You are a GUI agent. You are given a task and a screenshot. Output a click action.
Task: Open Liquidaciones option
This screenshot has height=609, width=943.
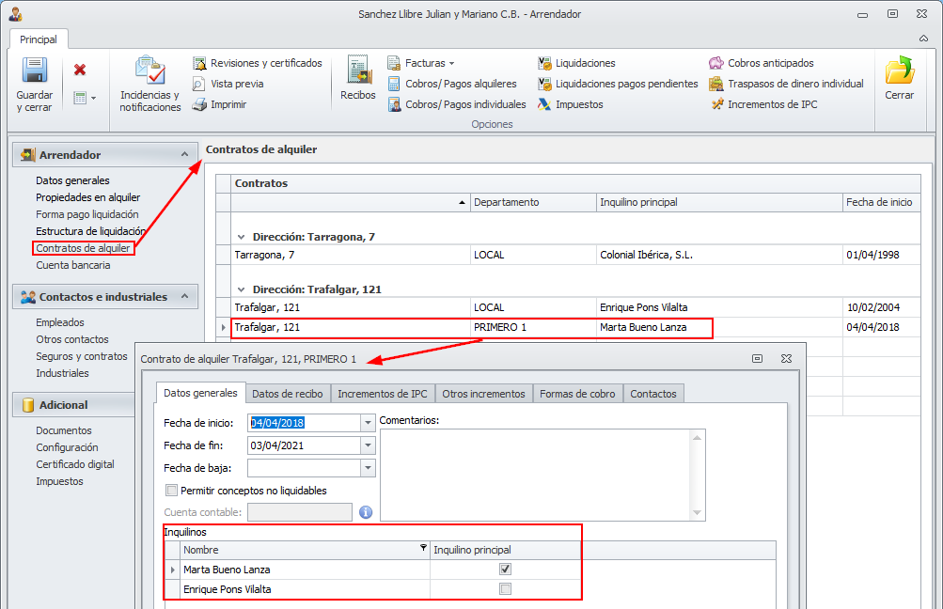[576, 63]
